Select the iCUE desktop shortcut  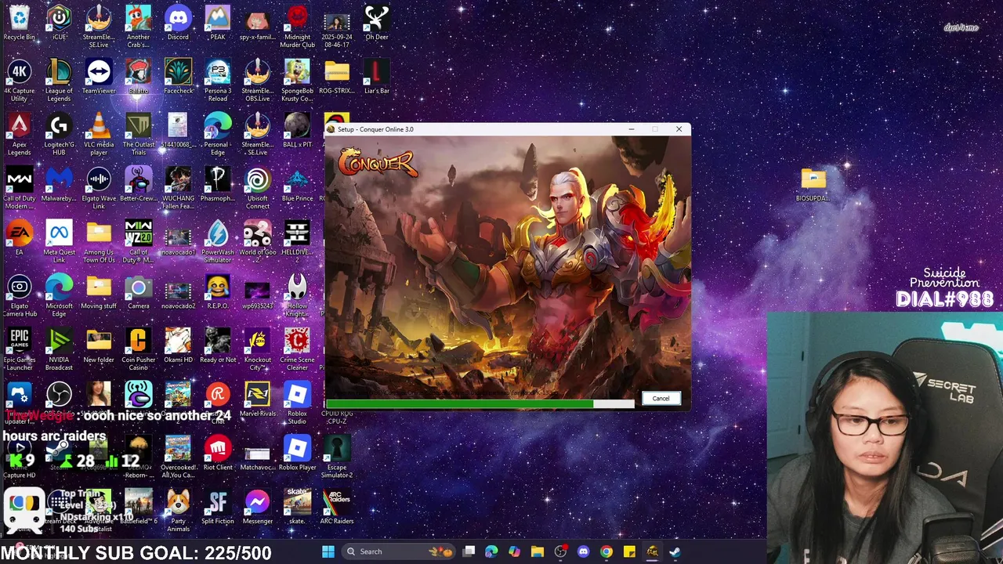tap(59, 23)
